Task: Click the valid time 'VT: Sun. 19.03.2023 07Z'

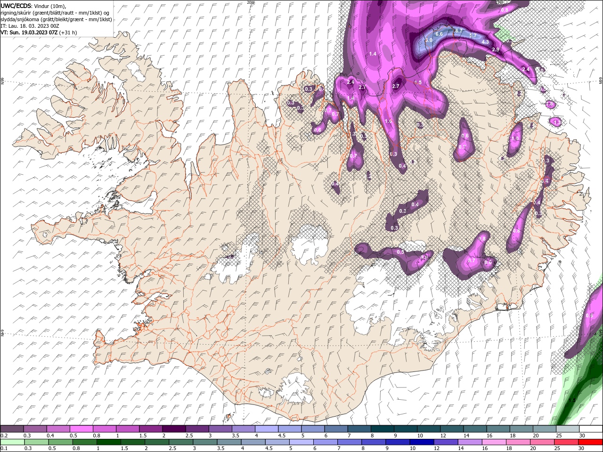Action: 29,32
